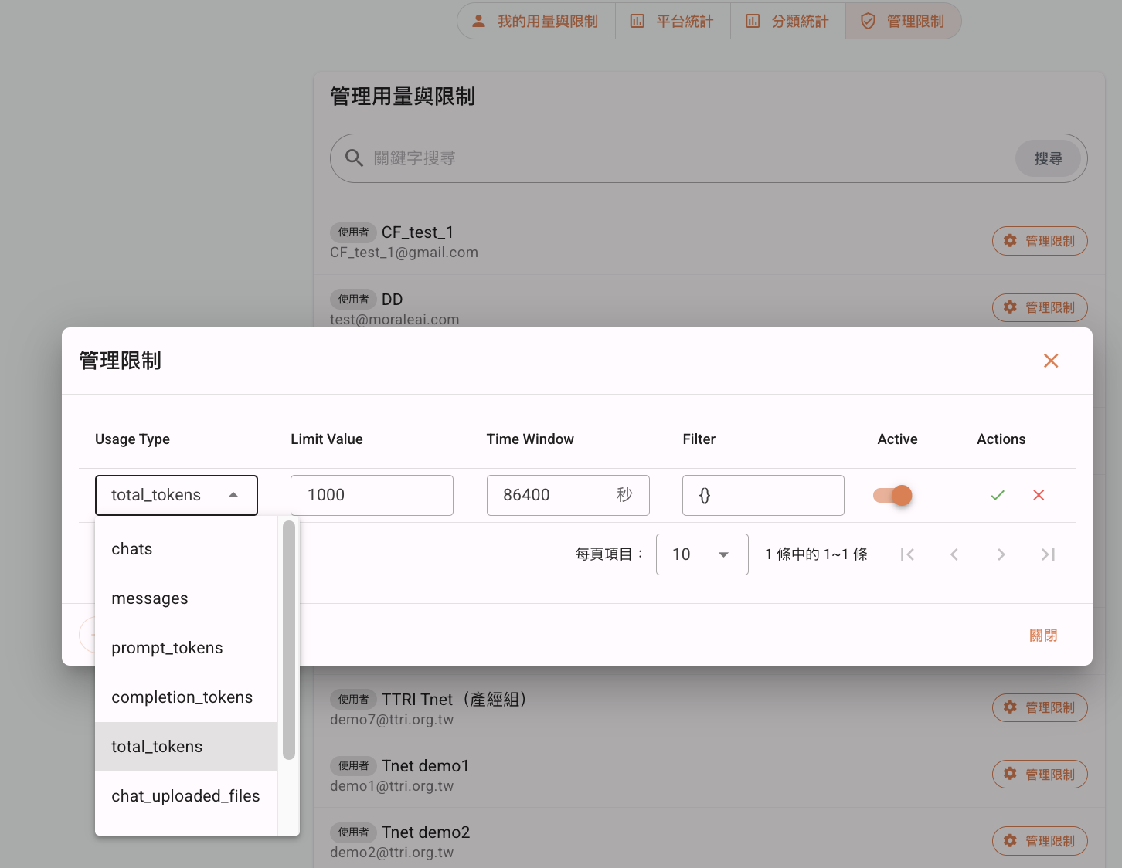Screen dimensions: 1122x868
Task: Go to the previous page of results
Action: tap(954, 554)
